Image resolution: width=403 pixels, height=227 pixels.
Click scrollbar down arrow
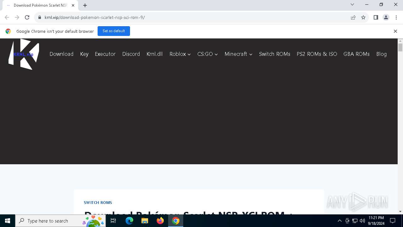point(400,212)
